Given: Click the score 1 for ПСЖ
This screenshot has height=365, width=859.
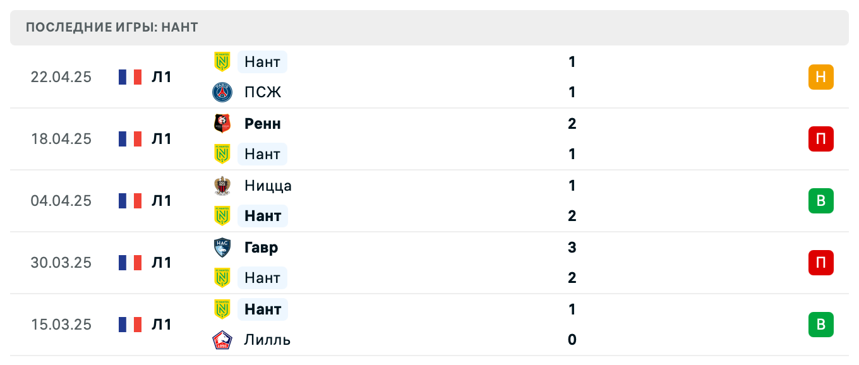Looking at the screenshot, I should 572,92.
